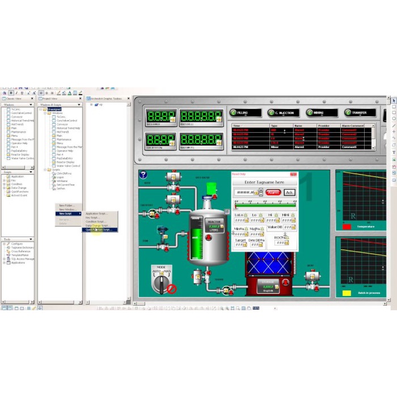397x397 pixels.
Task: Click the Configure wrench icon in Tools
Action: [9, 244]
